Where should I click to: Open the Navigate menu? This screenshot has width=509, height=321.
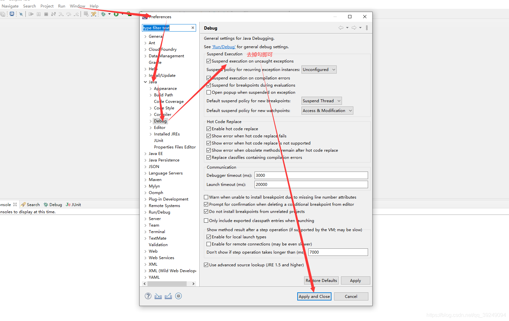10,6
